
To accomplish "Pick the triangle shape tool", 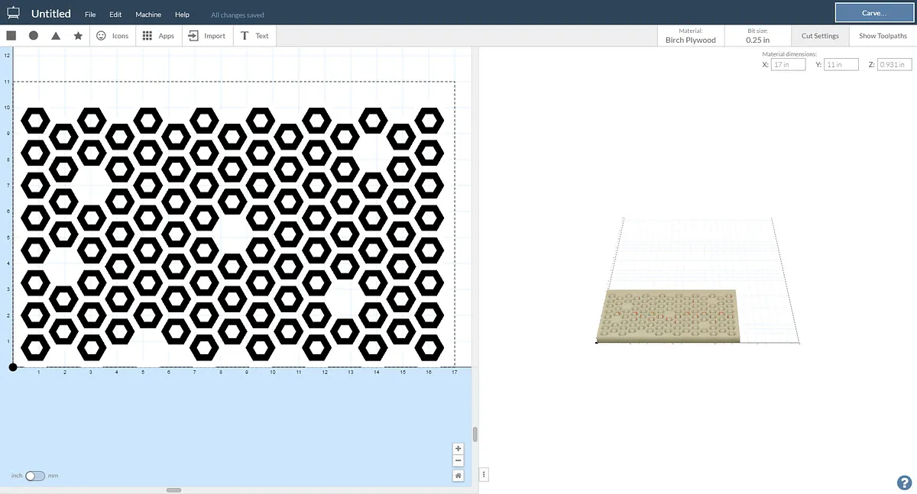I will (x=56, y=36).
